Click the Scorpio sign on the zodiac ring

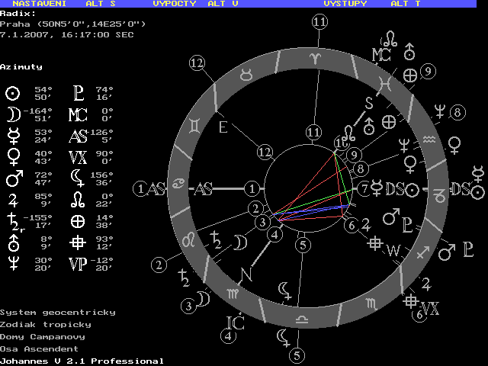370,303
